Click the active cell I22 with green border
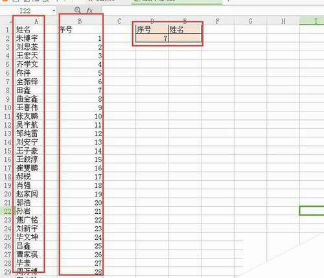Viewport: 324px width, 278px height. point(312,211)
